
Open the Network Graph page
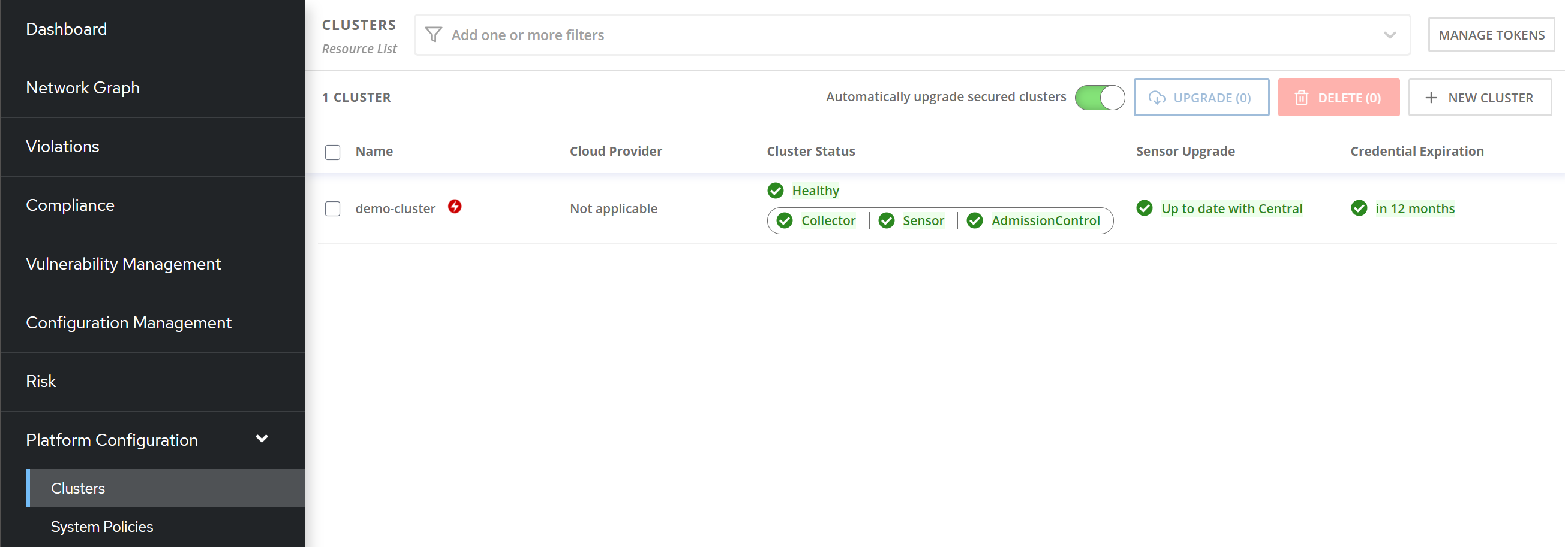(x=152, y=88)
